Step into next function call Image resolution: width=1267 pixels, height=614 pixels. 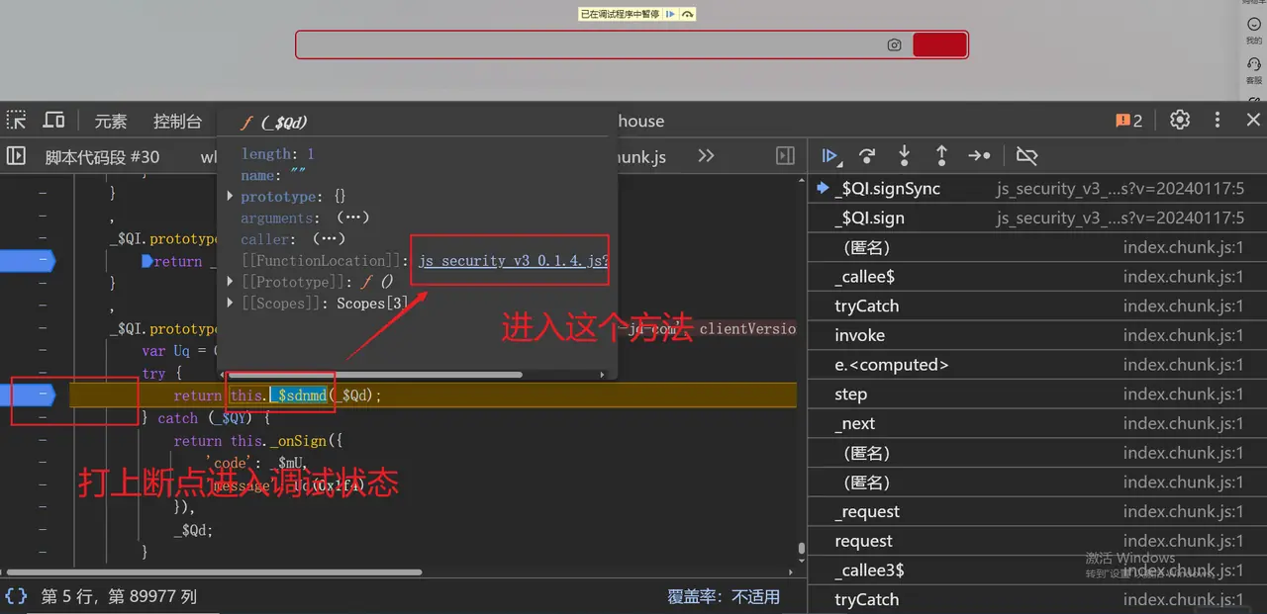pyautogui.click(x=904, y=156)
